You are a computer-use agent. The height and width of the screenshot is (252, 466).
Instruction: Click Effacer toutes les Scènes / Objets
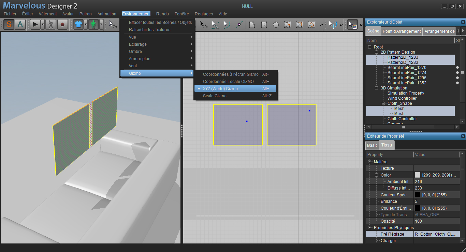(x=157, y=23)
